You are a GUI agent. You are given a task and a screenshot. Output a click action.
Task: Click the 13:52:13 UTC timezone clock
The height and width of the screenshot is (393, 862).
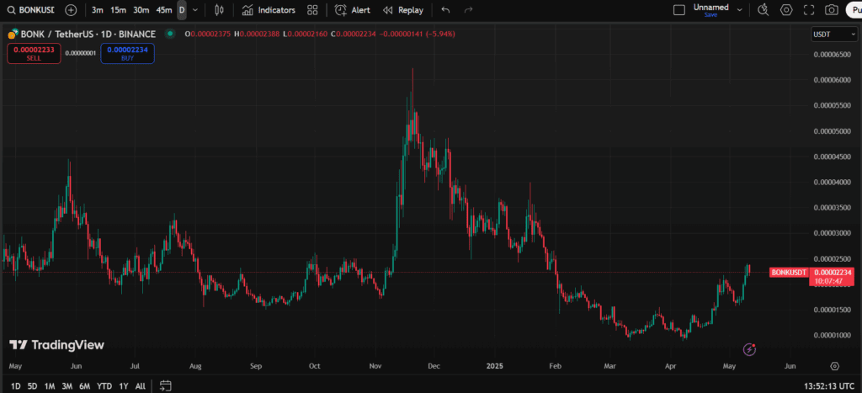coord(829,386)
